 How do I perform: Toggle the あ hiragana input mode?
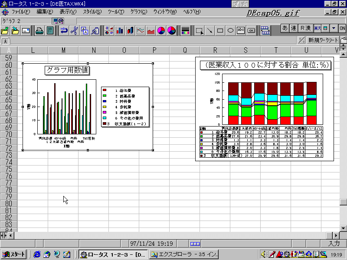(x=285, y=28)
